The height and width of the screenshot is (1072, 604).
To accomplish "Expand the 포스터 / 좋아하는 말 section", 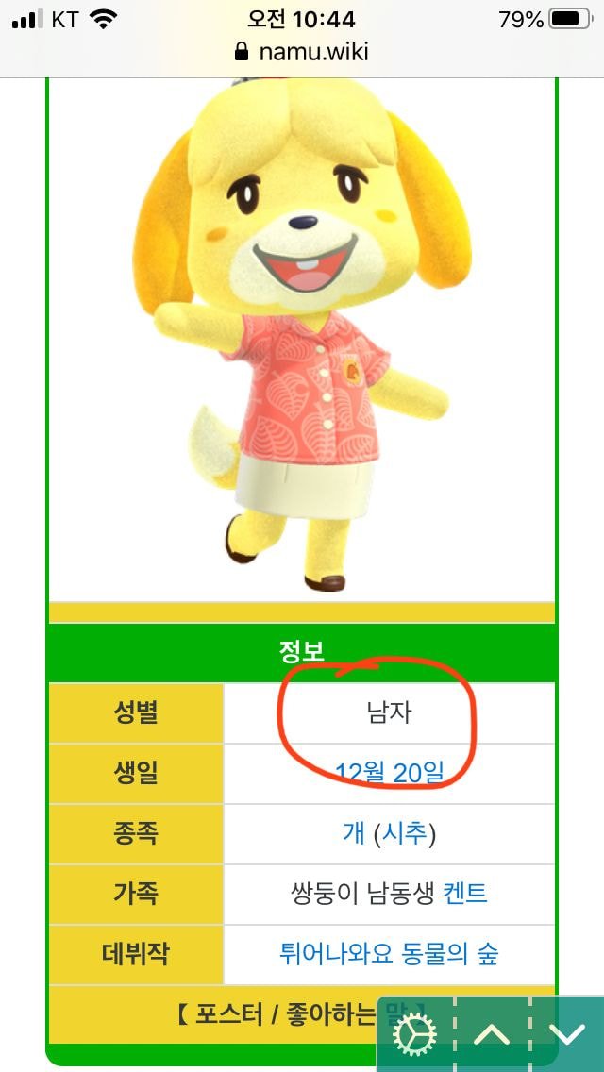I will pos(301,1014).
